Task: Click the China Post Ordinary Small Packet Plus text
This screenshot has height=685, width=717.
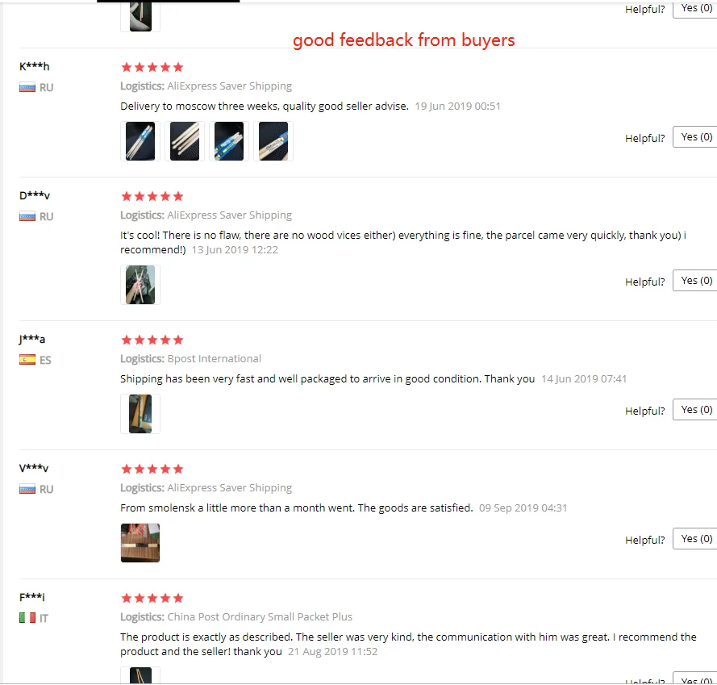Action: pyautogui.click(x=260, y=616)
